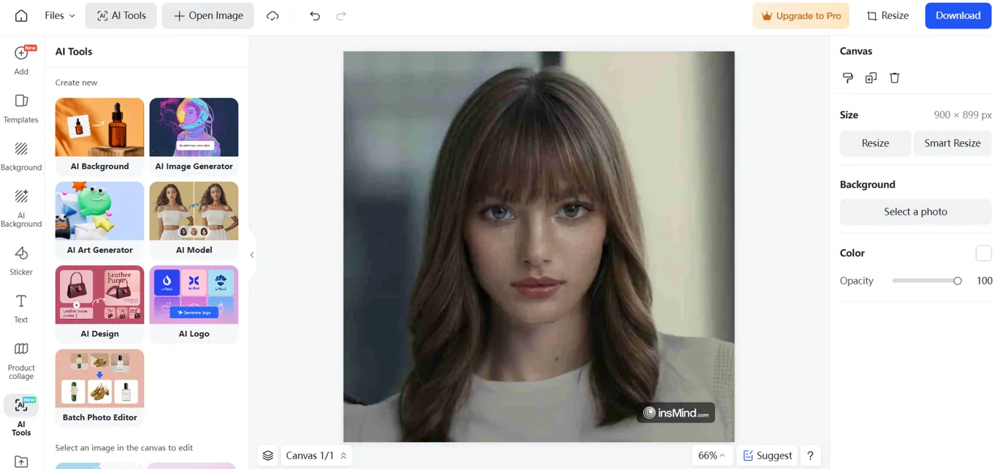
Task: Click the Open Image button
Action: [x=208, y=16]
